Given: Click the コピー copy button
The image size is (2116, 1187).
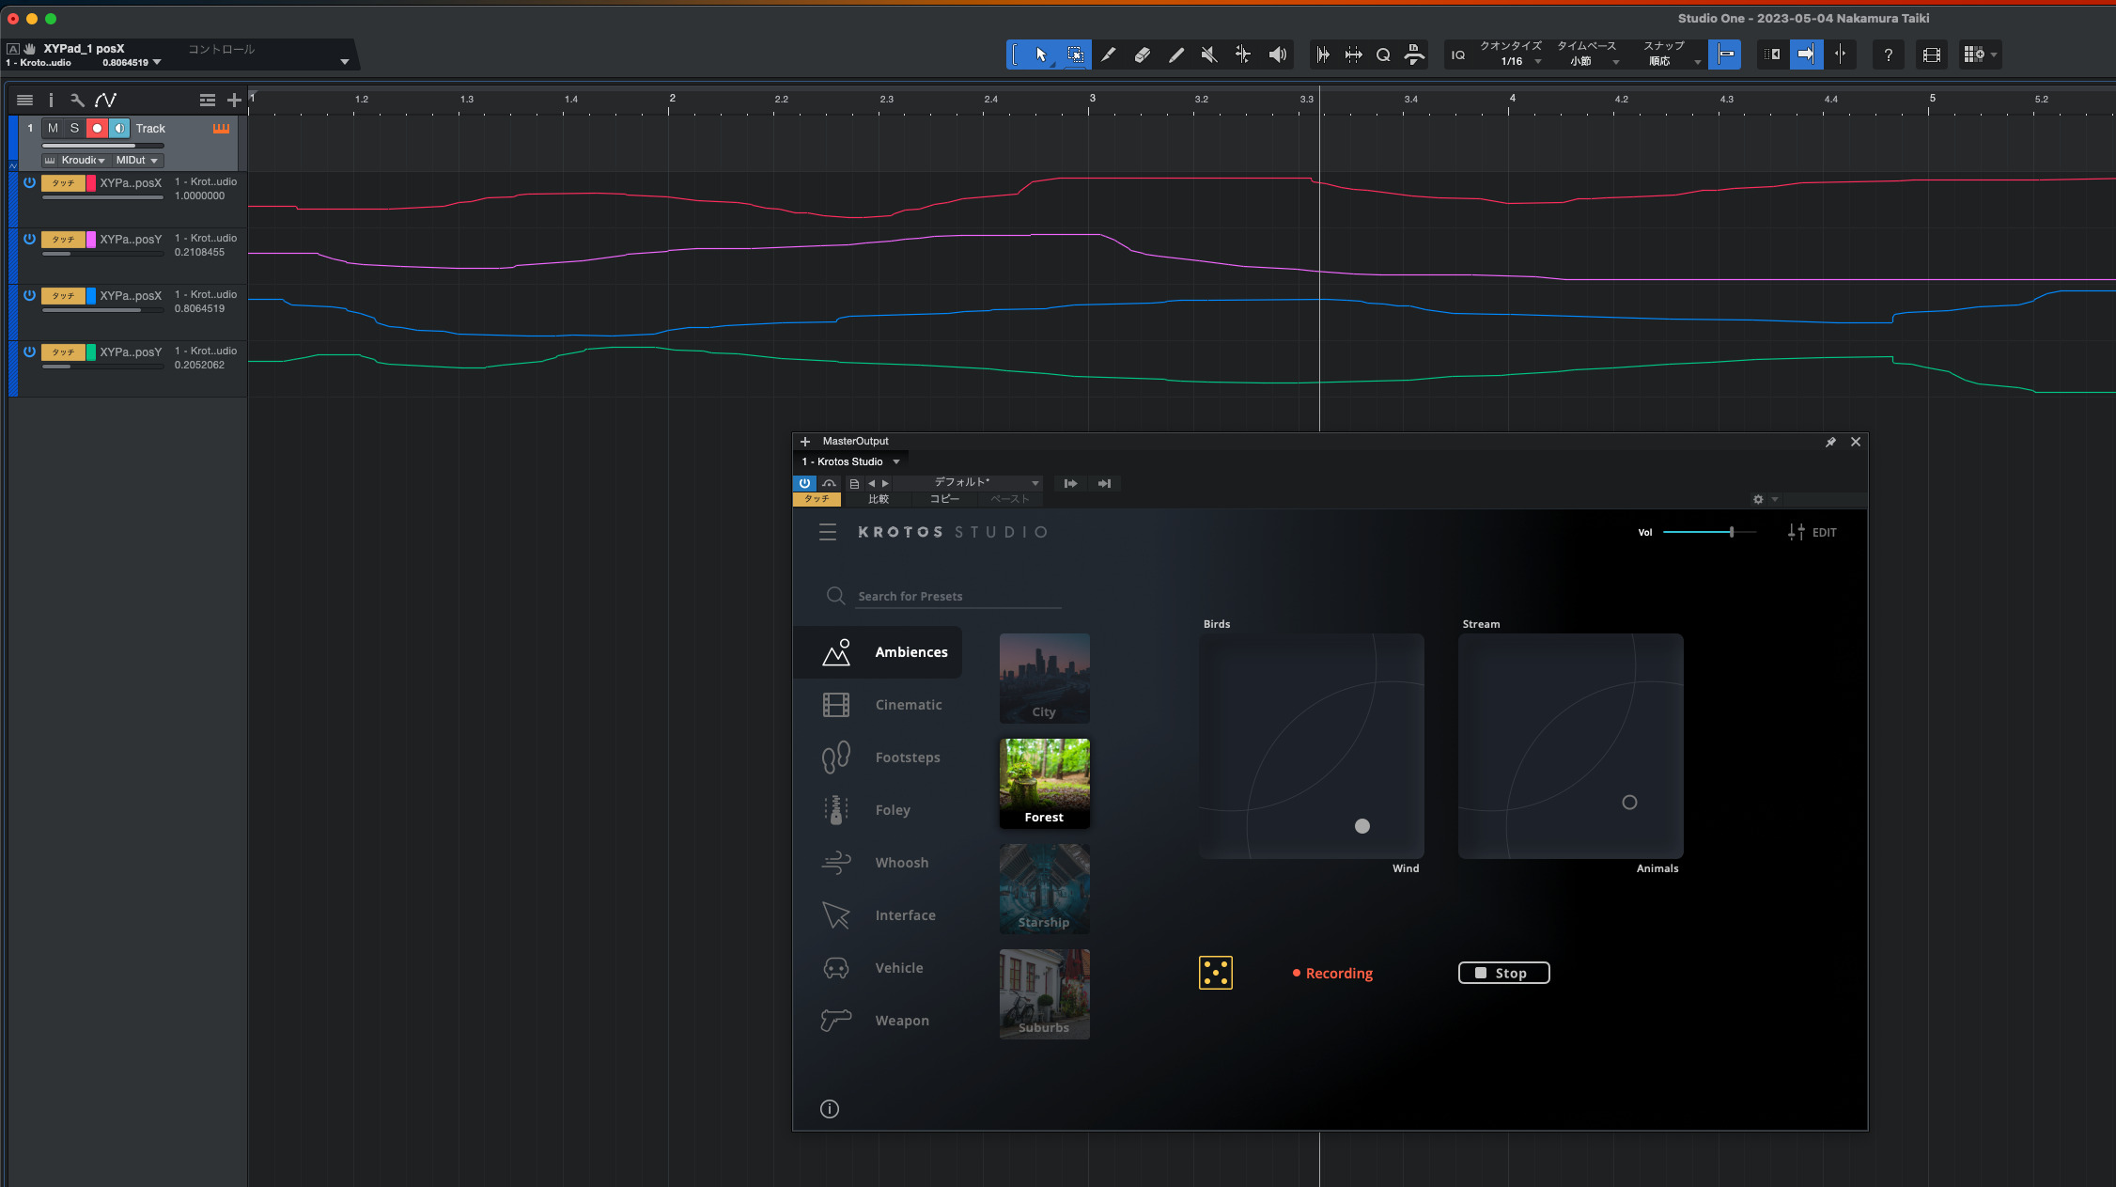Looking at the screenshot, I should coord(944,499).
